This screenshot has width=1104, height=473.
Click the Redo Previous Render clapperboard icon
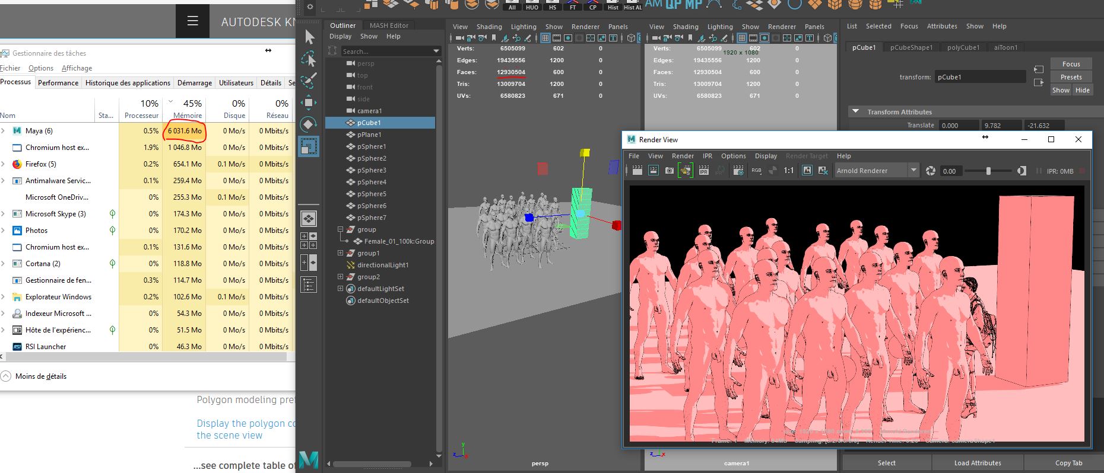[x=637, y=171]
